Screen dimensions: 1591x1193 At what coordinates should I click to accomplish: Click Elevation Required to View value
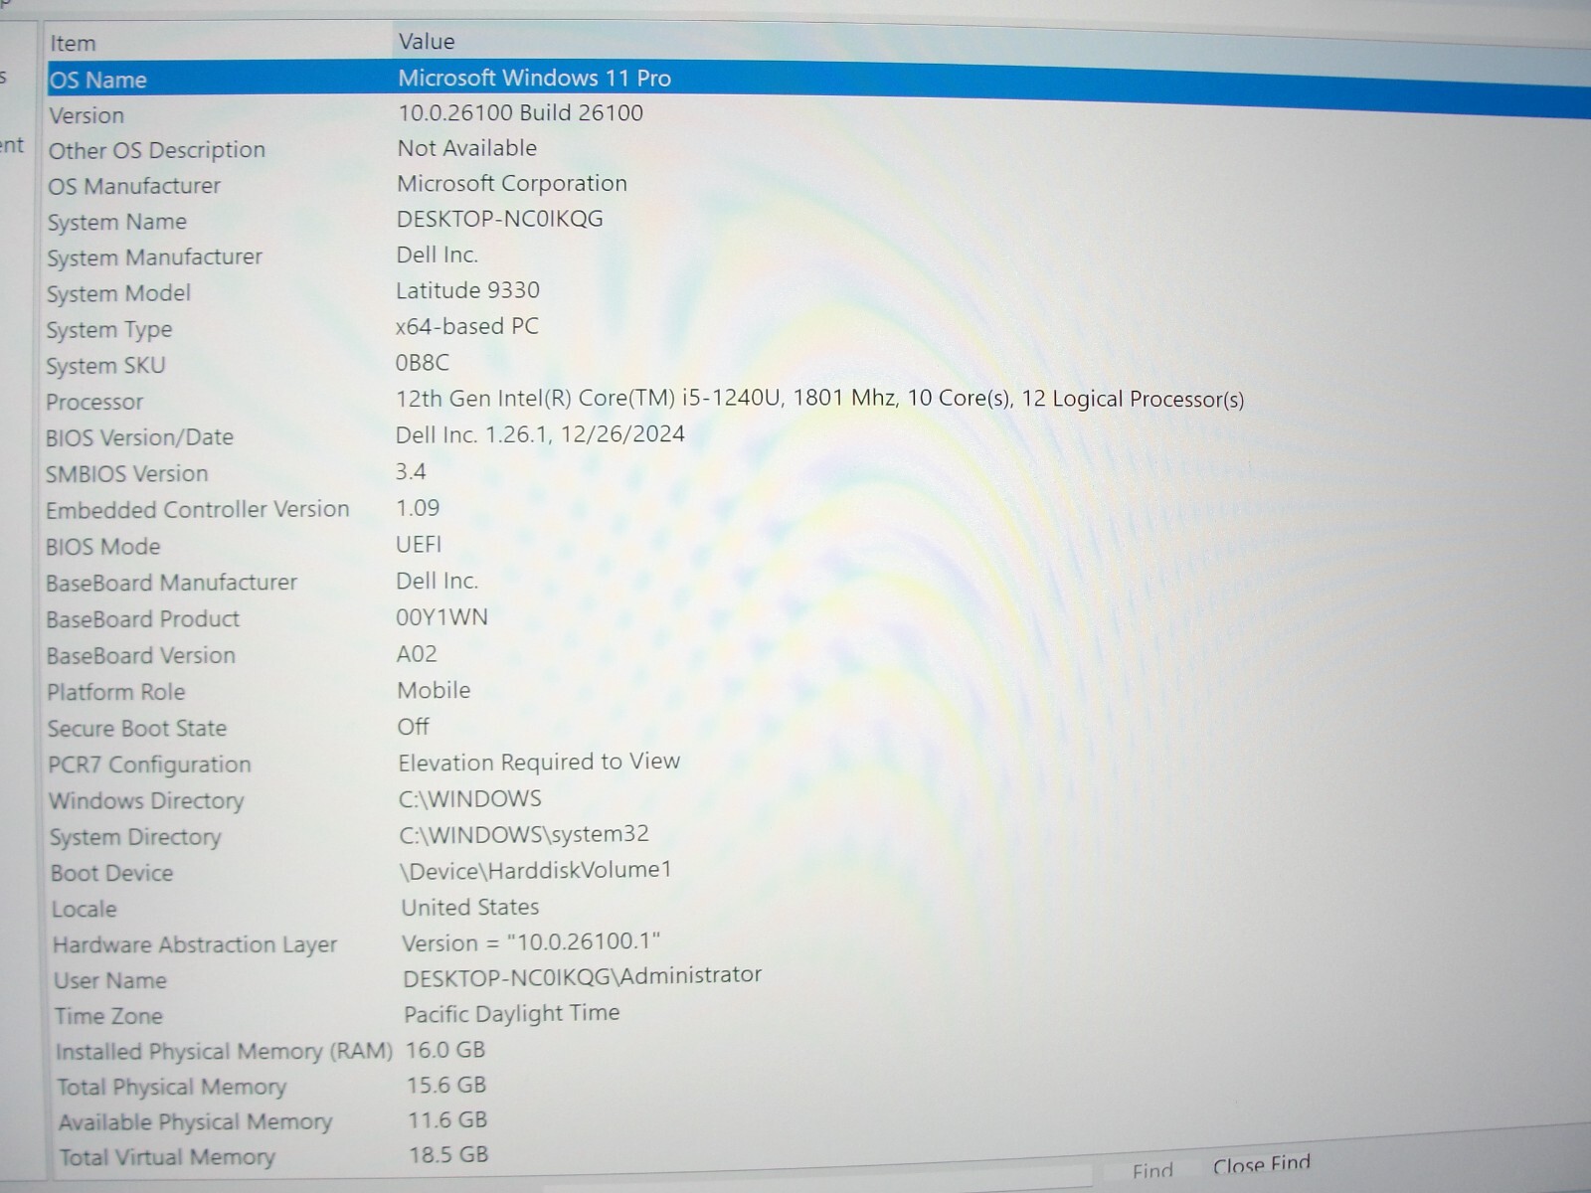pos(539,763)
